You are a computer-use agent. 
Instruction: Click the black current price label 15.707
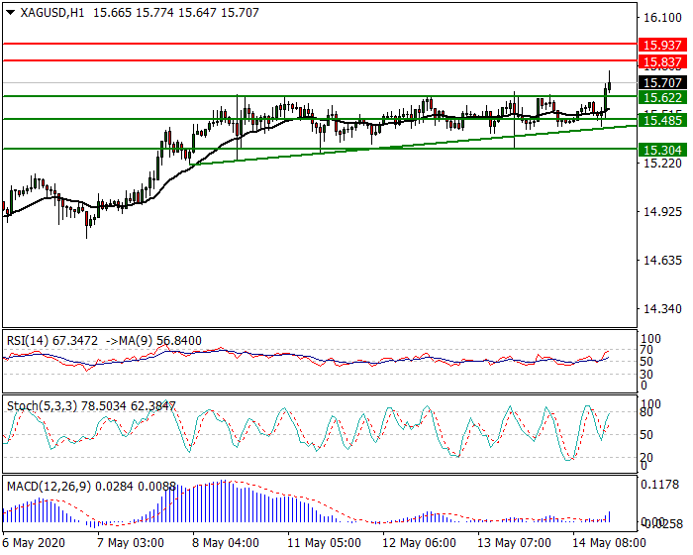[x=662, y=83]
